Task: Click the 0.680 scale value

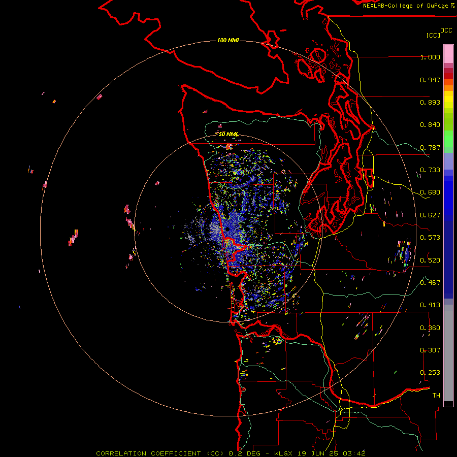Action: tap(430, 192)
